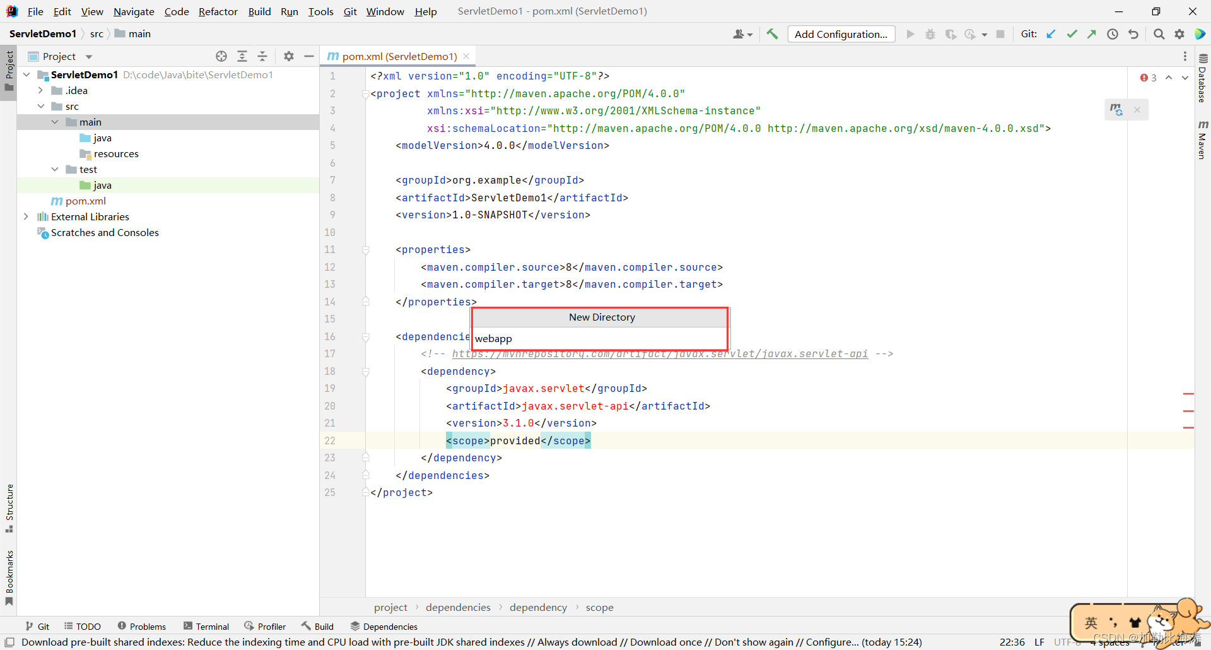
Task: Hide the Project panel with minus icon
Action: (x=309, y=56)
